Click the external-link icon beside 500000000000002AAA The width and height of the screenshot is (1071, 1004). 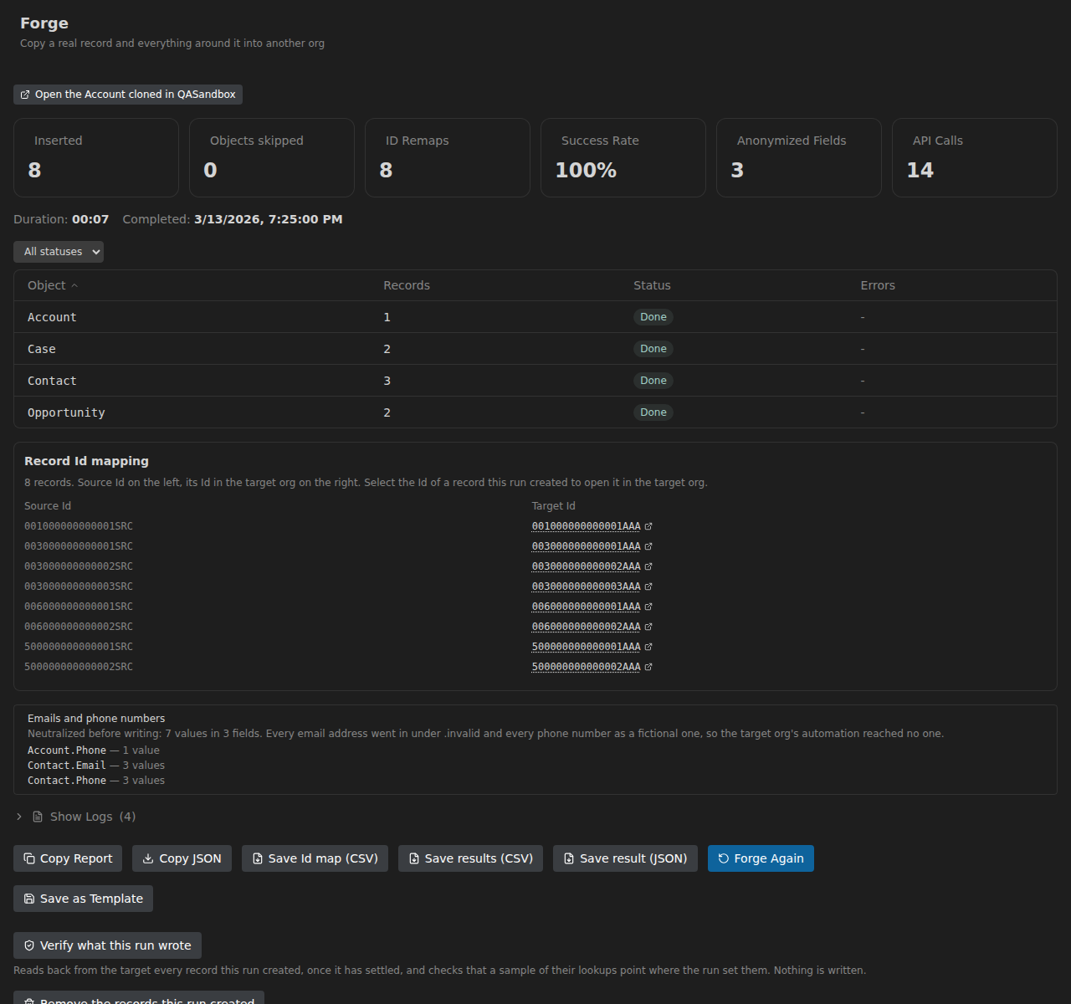tap(648, 667)
